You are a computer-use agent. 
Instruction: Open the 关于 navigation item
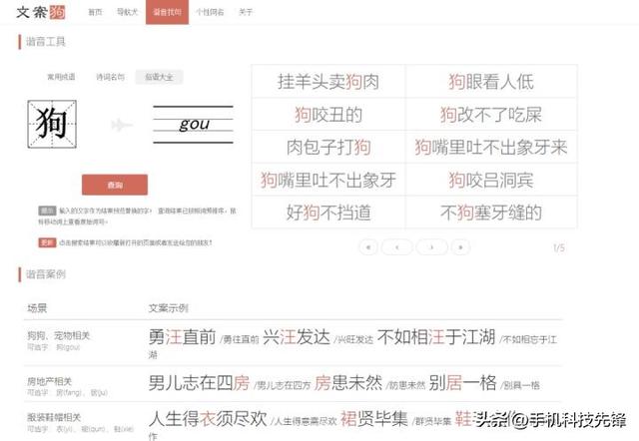pyautogui.click(x=246, y=12)
